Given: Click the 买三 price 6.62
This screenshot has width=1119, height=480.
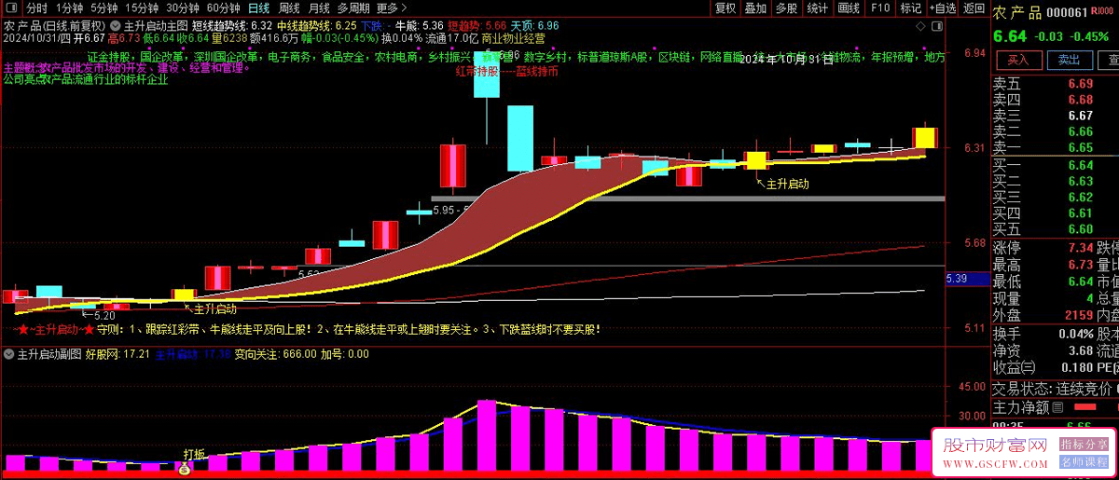Looking at the screenshot, I should [x=1080, y=197].
